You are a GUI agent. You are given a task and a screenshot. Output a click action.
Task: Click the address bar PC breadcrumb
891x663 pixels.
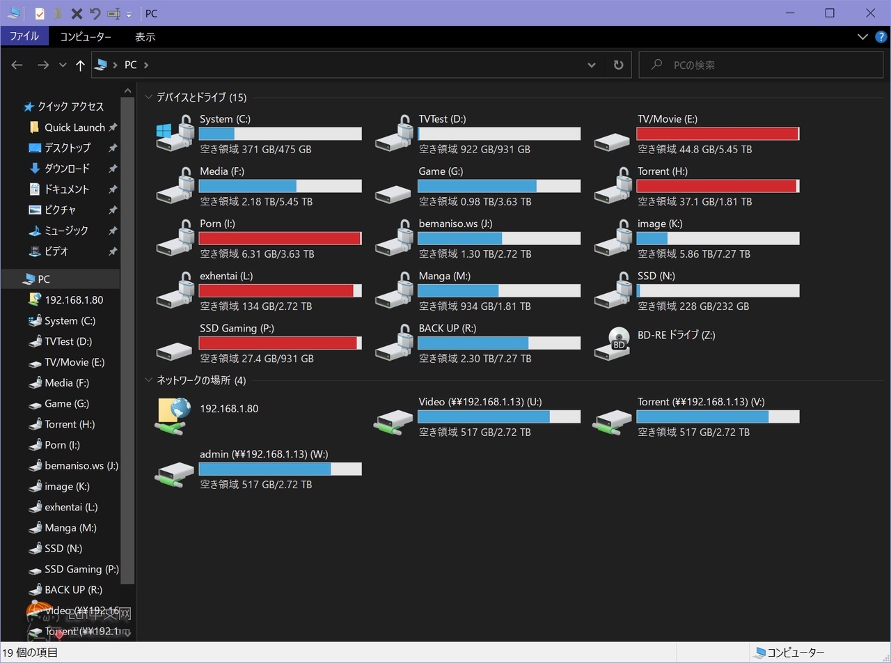[x=130, y=65]
